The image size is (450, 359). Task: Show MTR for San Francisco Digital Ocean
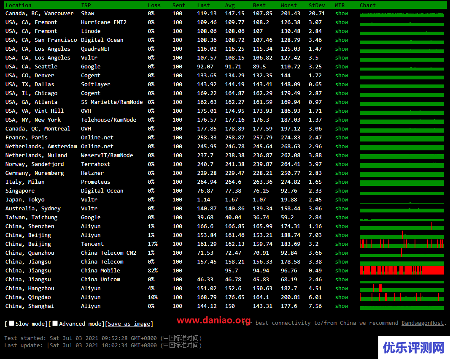pyautogui.click(x=342, y=40)
